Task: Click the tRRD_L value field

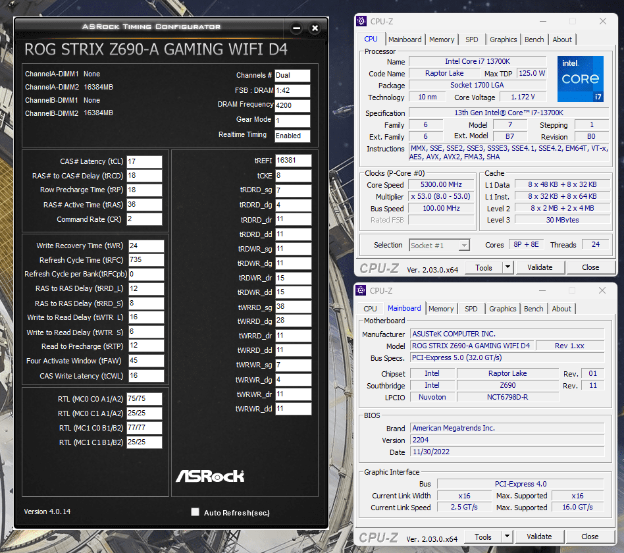Action: click(x=146, y=288)
